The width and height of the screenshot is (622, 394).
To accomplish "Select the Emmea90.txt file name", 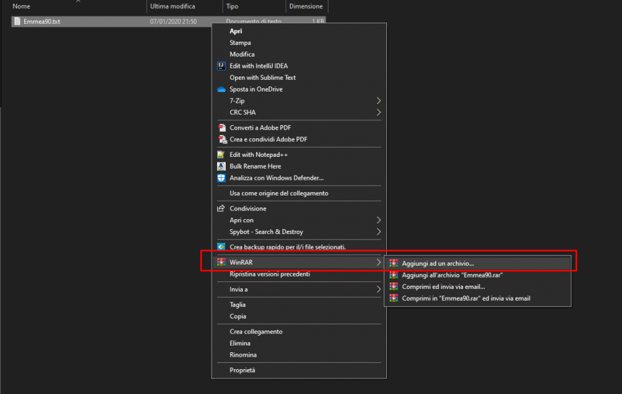I will tap(42, 21).
